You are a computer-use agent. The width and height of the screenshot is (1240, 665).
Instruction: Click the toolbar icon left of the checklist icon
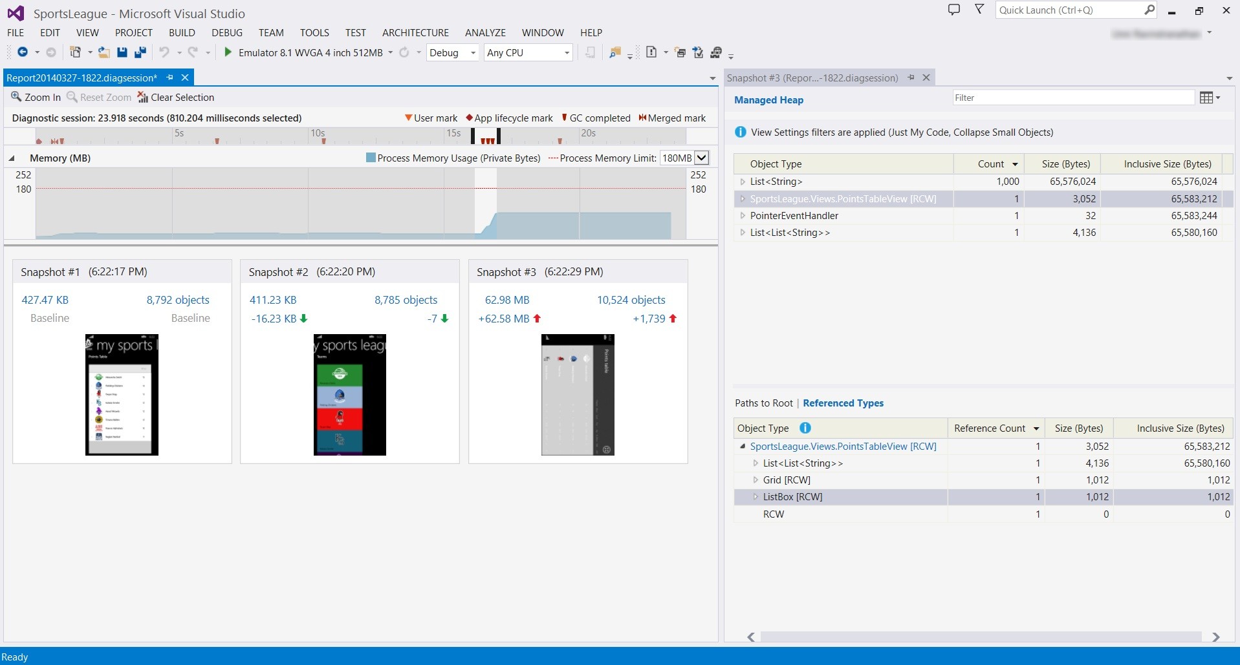click(680, 52)
